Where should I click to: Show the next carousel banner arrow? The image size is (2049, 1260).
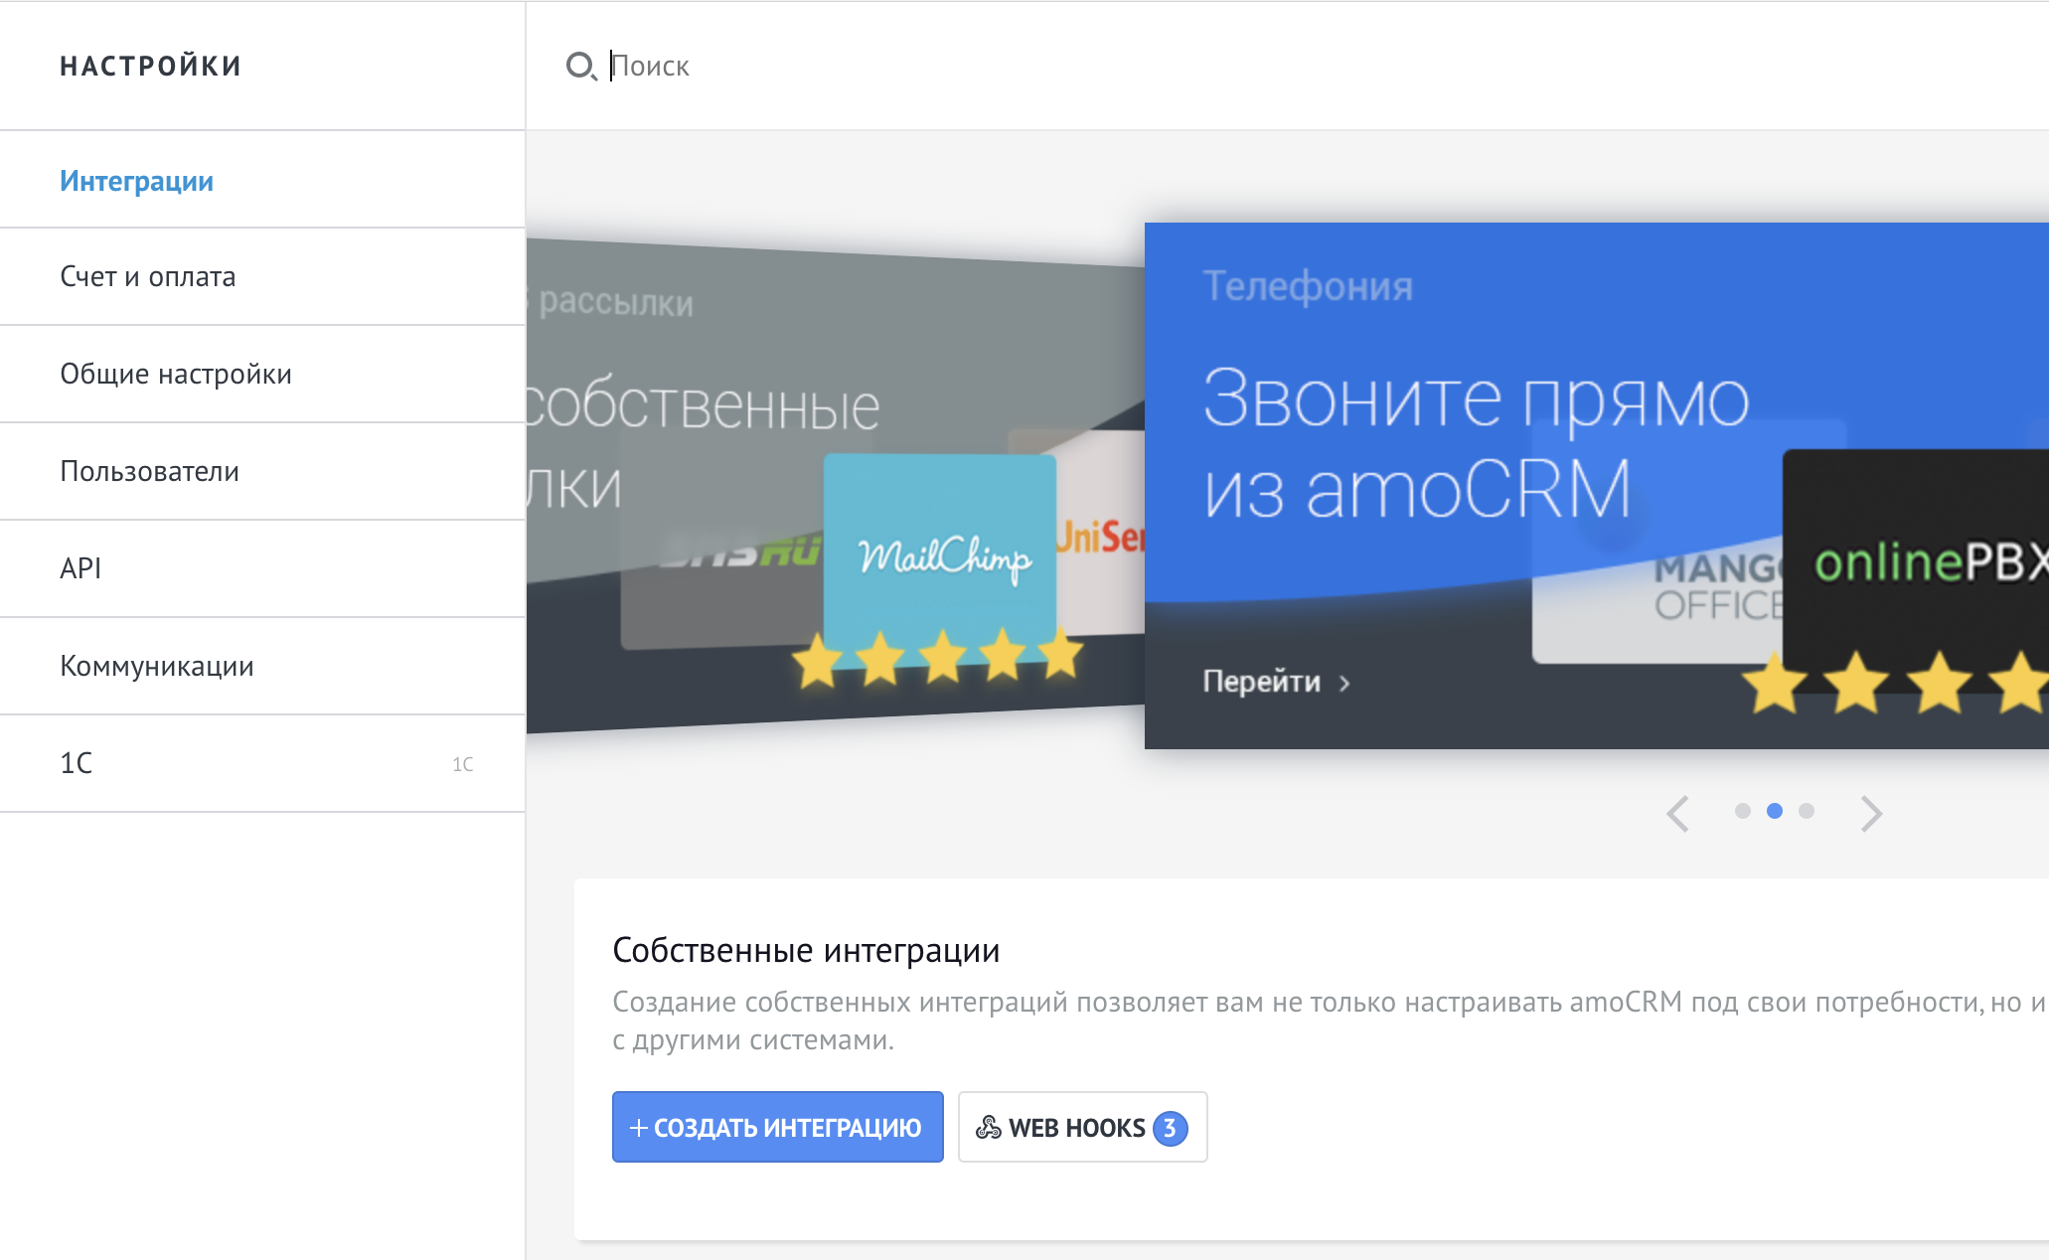click(x=1871, y=813)
